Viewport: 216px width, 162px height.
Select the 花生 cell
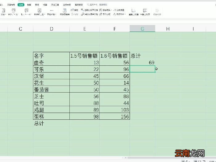[x=52, y=83]
